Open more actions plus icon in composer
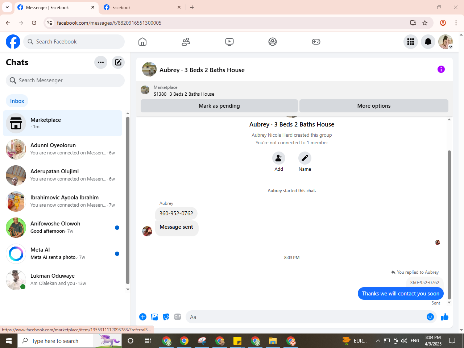The width and height of the screenshot is (464, 348). coord(143,317)
